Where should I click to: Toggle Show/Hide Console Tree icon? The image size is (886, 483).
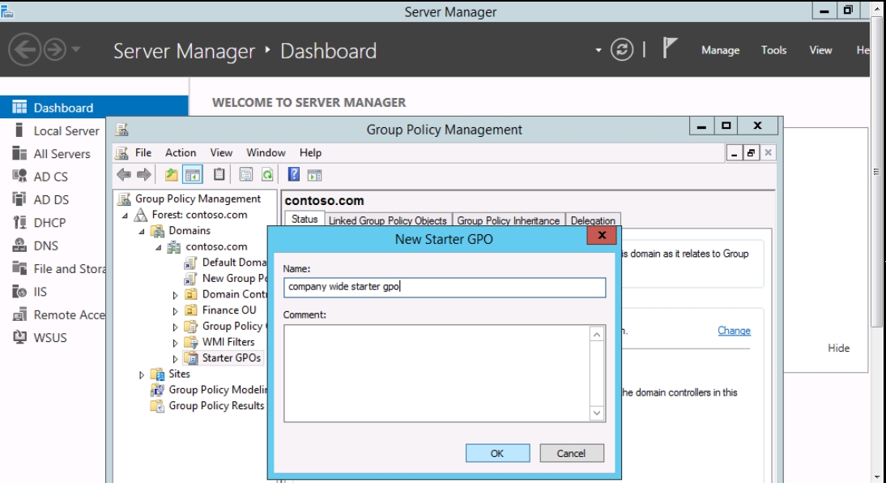coord(193,175)
